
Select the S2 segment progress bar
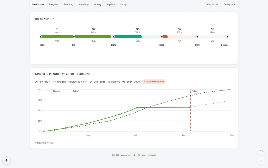[x=94, y=37]
